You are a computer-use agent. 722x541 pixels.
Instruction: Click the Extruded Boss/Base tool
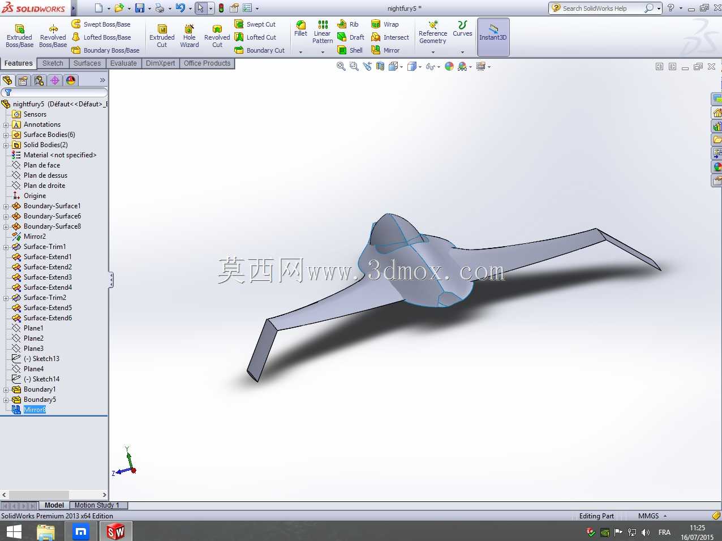click(19, 36)
